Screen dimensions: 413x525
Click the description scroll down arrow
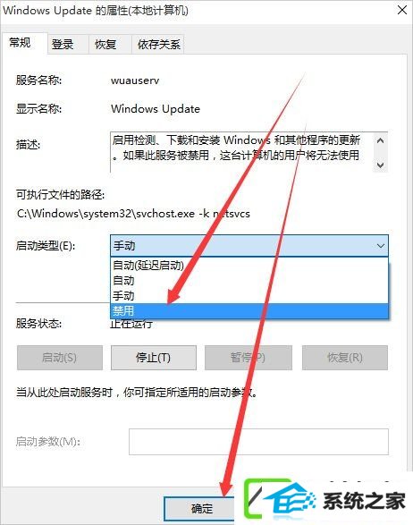click(x=380, y=165)
